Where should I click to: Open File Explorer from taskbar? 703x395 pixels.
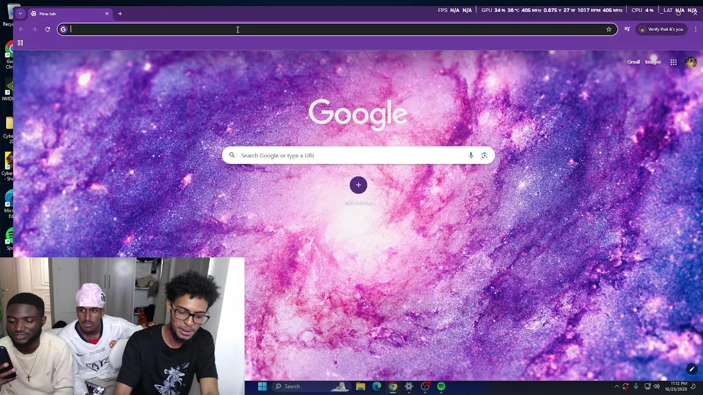[x=360, y=386]
